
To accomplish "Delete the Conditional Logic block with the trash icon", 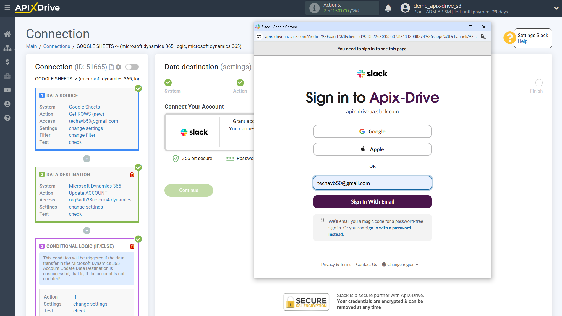I will coord(132,246).
